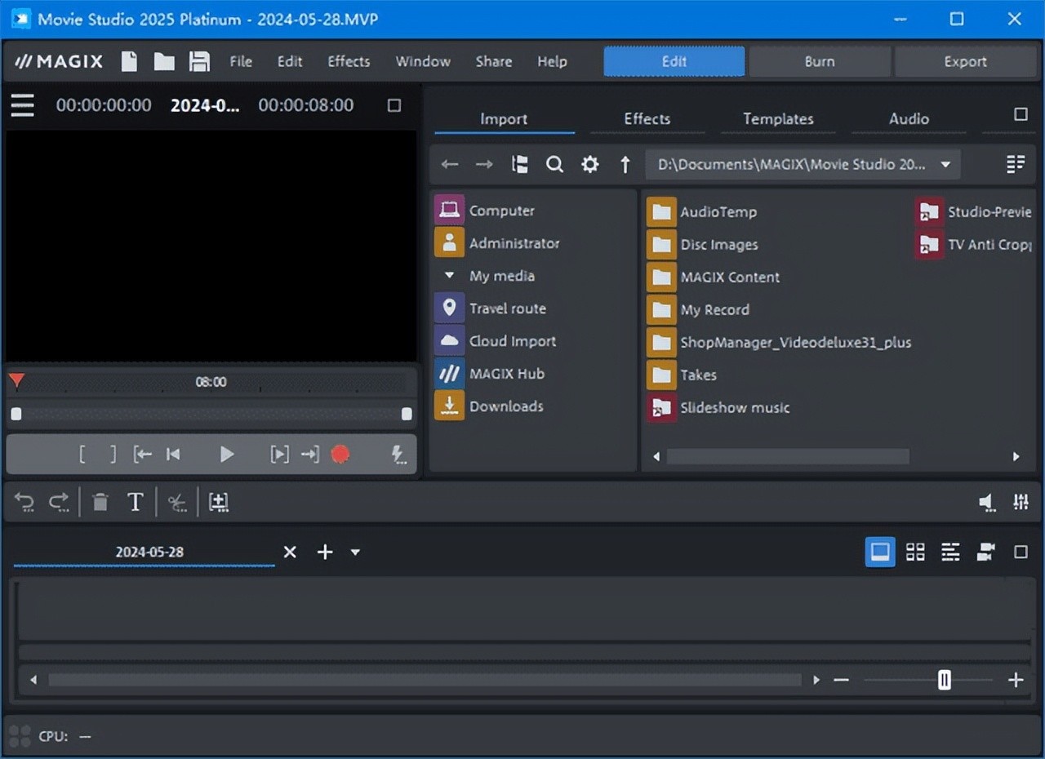The width and height of the screenshot is (1045, 759).
Task: Click the Export button
Action: pyautogui.click(x=965, y=62)
